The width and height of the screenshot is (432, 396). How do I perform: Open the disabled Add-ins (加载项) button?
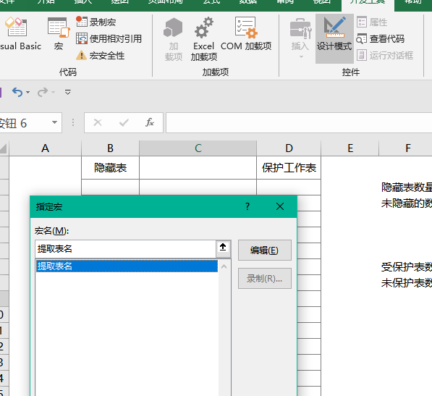pyautogui.click(x=173, y=39)
